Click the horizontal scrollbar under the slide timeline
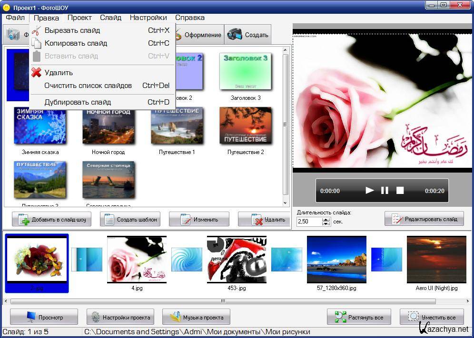This screenshot has height=338, width=474. tap(223, 301)
